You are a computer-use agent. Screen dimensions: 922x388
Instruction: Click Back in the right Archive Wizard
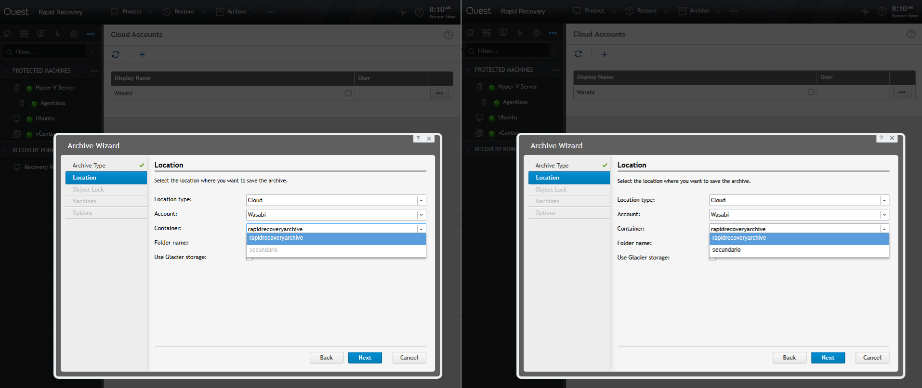789,358
